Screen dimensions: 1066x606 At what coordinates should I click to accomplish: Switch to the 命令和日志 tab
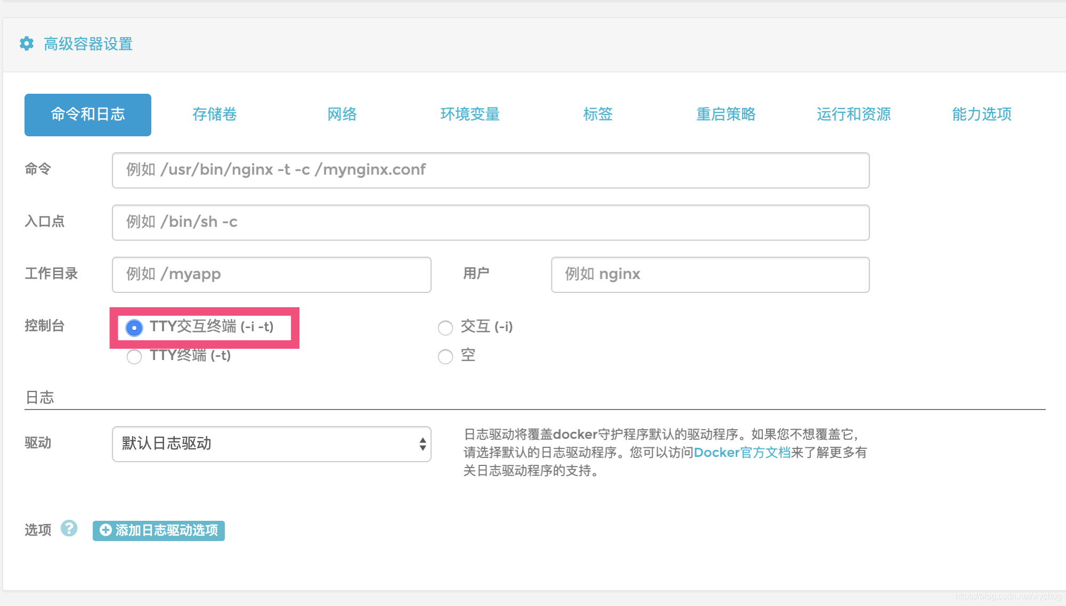(88, 115)
